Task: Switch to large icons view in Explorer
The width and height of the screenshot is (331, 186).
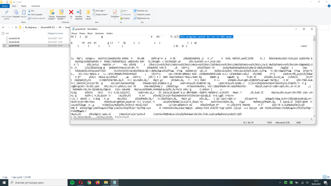Action: coord(328,177)
